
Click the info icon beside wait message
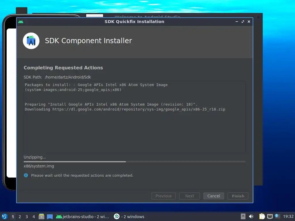coord(26,175)
